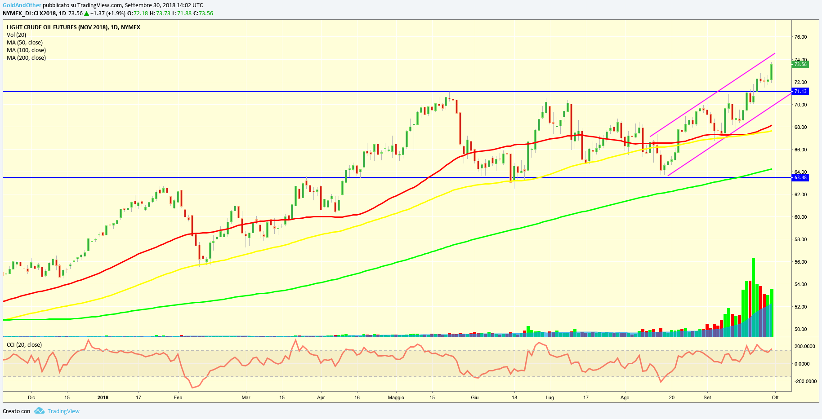Click the 60.00 price axis label
Screen dimensions: 822x419
800,217
